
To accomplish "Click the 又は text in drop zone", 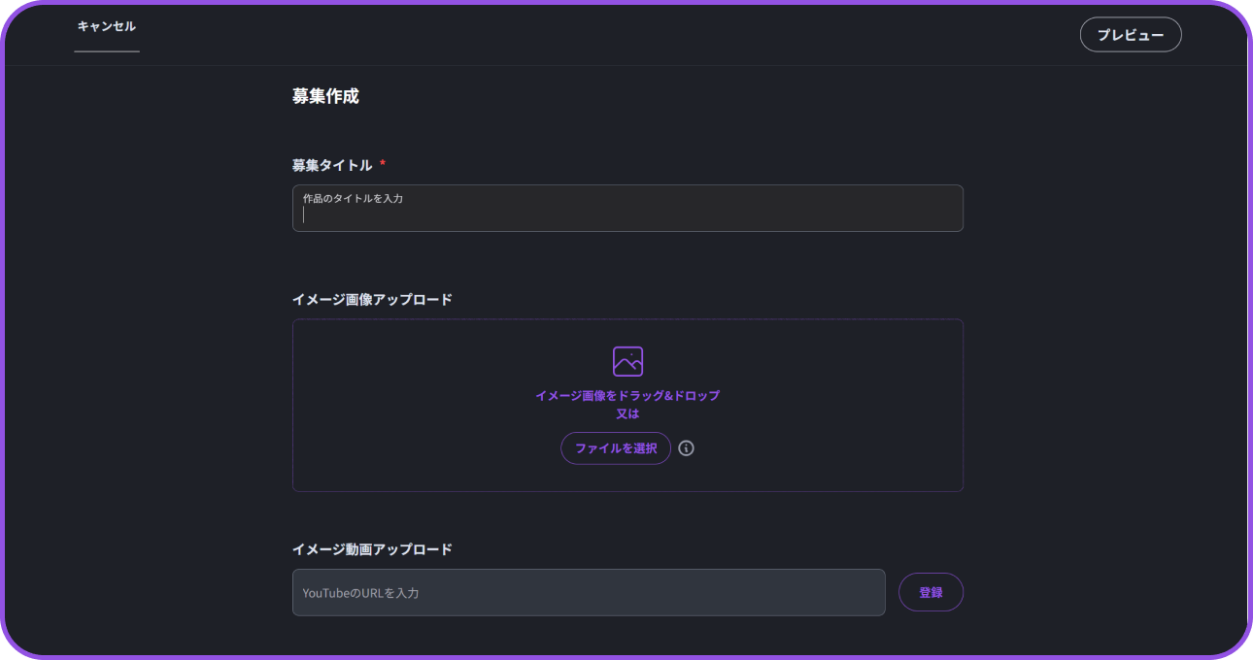I will point(627,413).
